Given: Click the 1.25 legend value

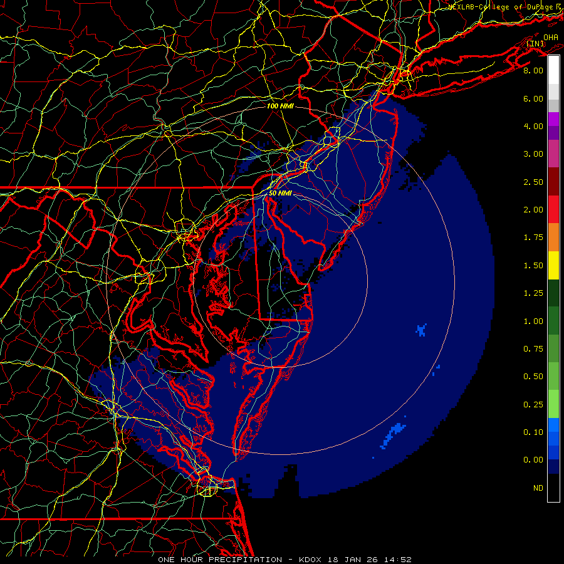Looking at the screenshot, I should click(x=533, y=293).
